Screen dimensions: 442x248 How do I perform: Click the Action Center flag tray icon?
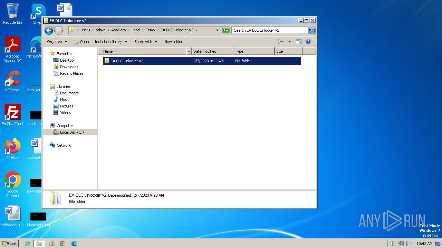(x=409, y=244)
